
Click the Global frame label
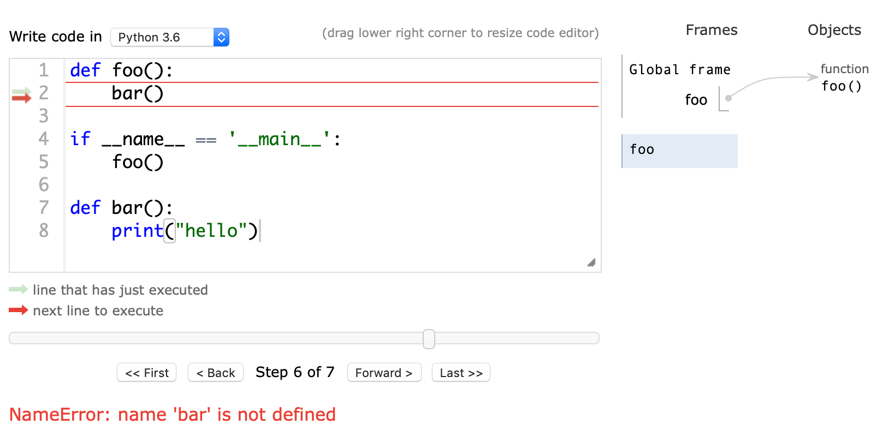coord(679,70)
